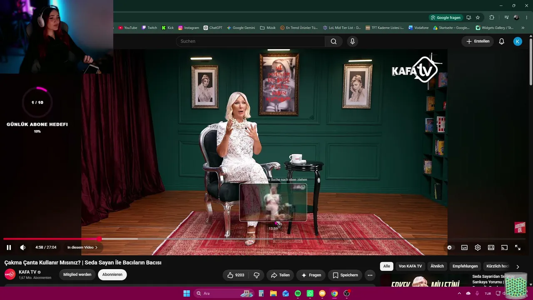Open Spotify from the taskbar
Image resolution: width=533 pixels, height=300 pixels.
tap(298, 293)
